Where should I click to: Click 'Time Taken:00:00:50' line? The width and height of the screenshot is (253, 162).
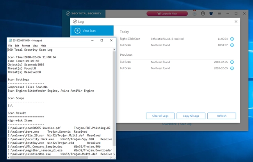(x=23, y=61)
